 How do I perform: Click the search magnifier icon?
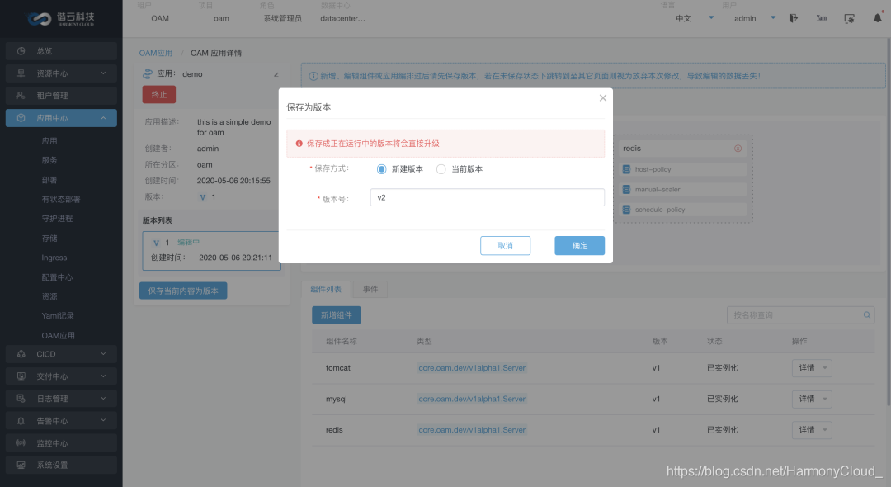point(867,314)
